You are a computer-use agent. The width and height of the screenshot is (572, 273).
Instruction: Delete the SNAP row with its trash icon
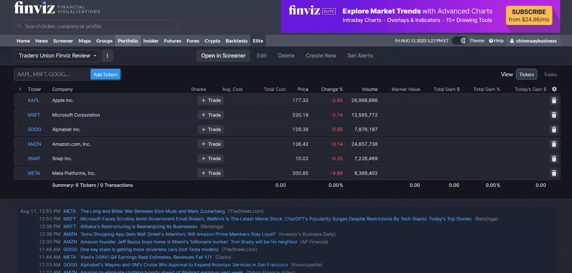point(554,159)
